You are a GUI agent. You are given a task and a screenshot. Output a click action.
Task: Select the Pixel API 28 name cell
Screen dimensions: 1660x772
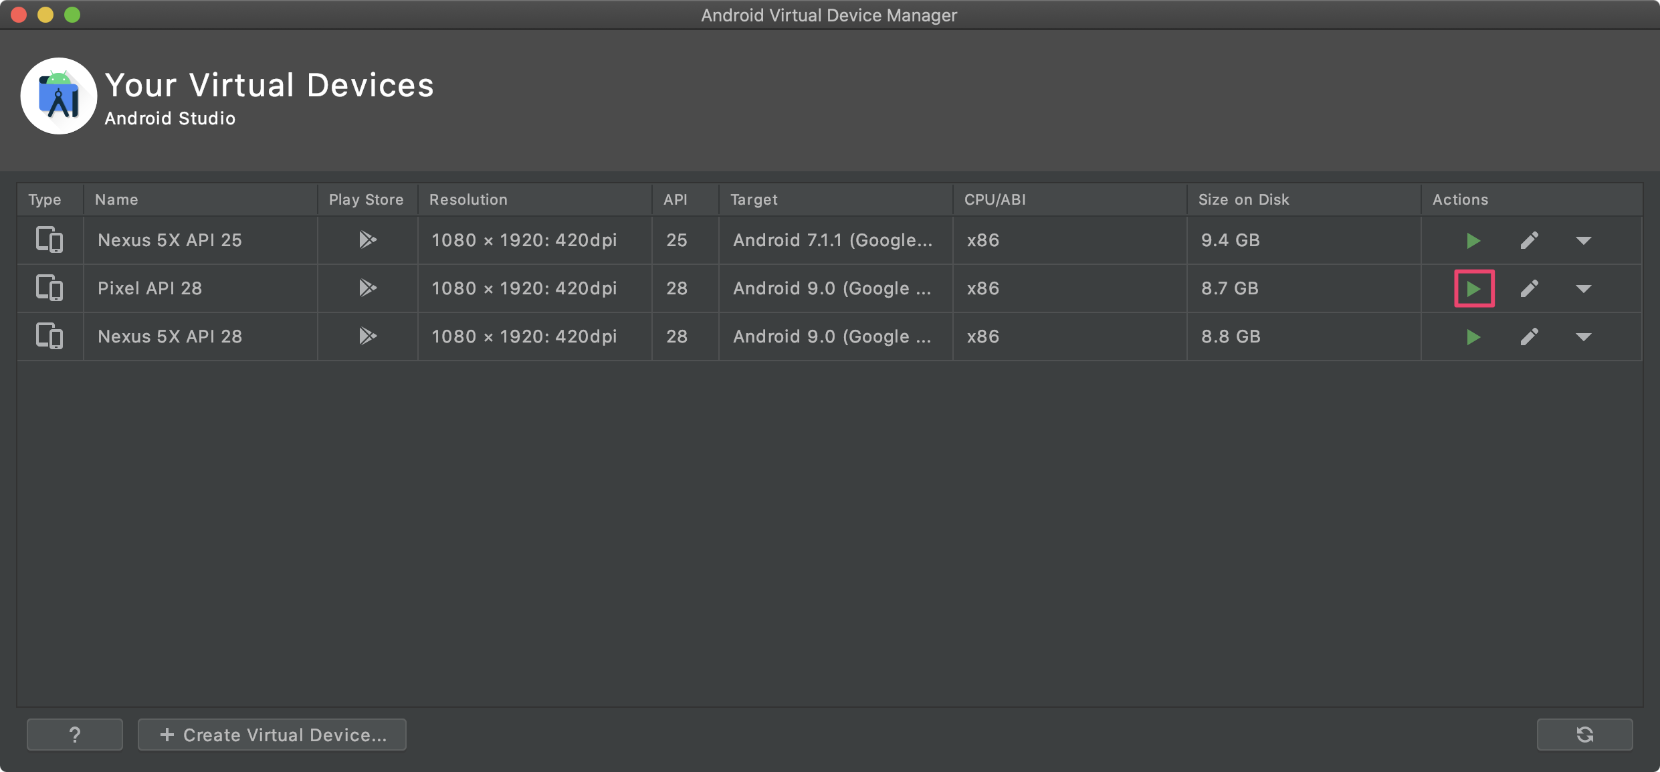(x=201, y=288)
